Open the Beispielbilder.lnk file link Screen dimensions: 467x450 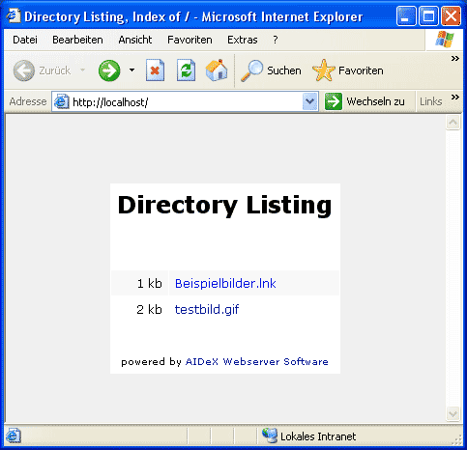click(x=225, y=283)
